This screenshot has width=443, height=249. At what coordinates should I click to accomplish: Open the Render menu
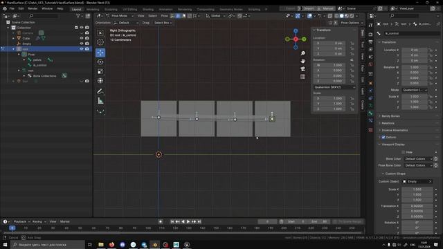coord(33,9)
